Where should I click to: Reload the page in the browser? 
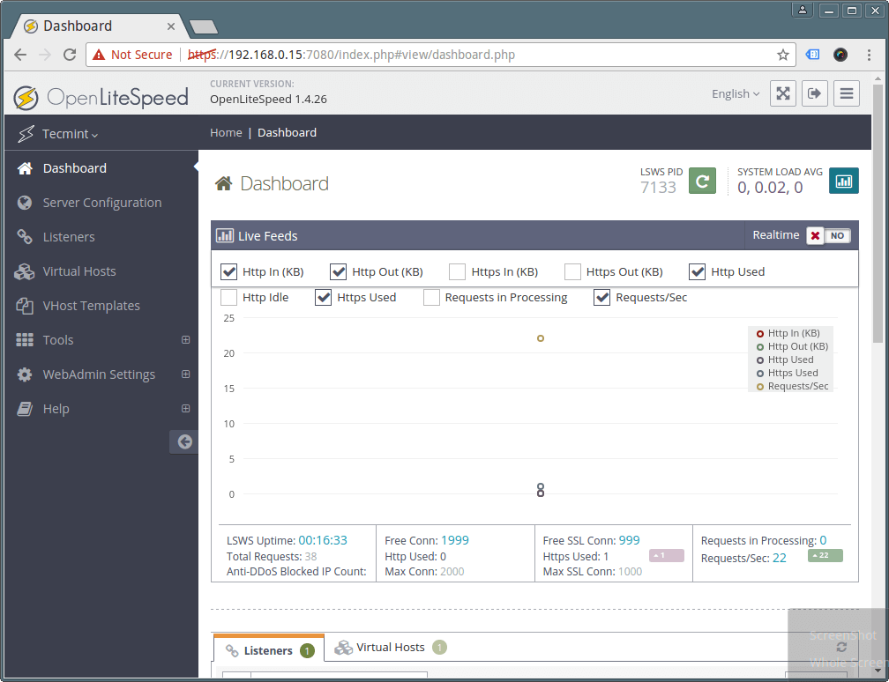point(69,55)
